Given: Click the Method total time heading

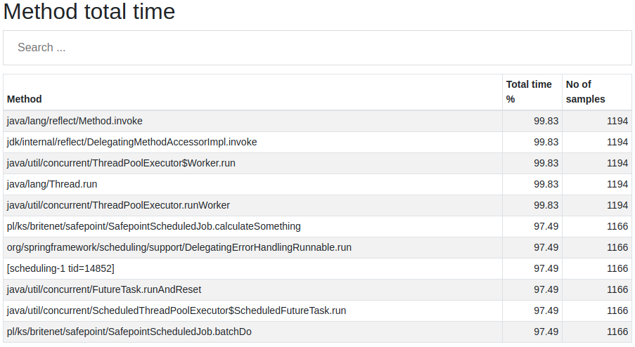Looking at the screenshot, I should coord(89,11).
